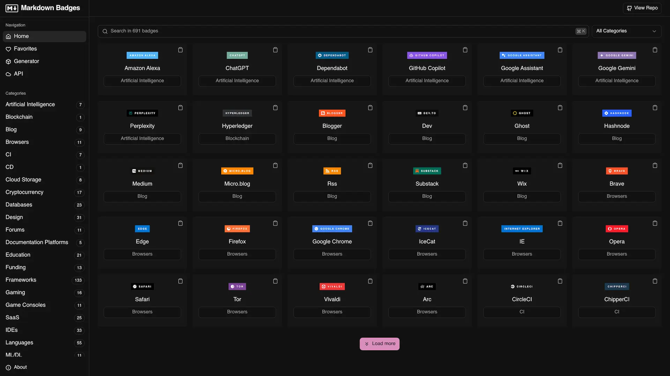Click clipboard icon on Firefox card
Screen dimensions: 670x376
pos(275,223)
